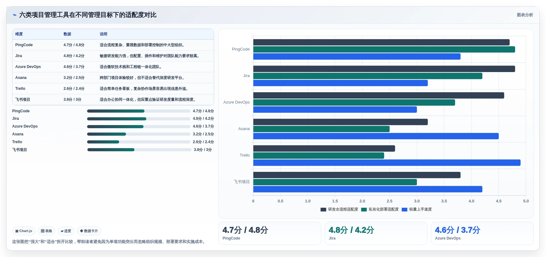Click the PingCode stat card showing 4.7分 / 4.8分
The width and height of the screenshot is (546, 257).
(270, 233)
